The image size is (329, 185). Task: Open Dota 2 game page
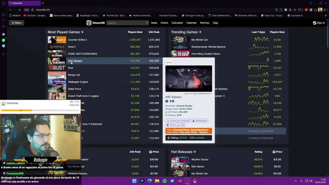tap(72, 47)
